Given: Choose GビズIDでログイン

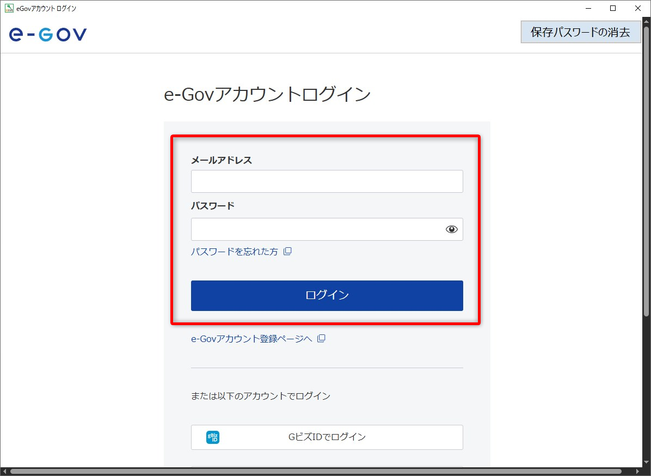Looking at the screenshot, I should click(x=327, y=437).
